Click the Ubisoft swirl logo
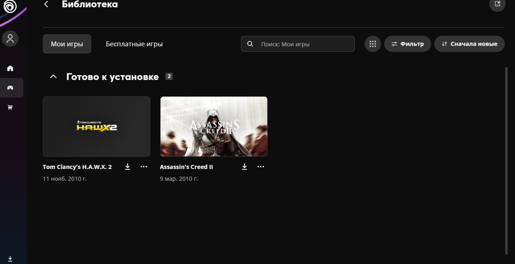This screenshot has height=264, width=515. point(10,6)
